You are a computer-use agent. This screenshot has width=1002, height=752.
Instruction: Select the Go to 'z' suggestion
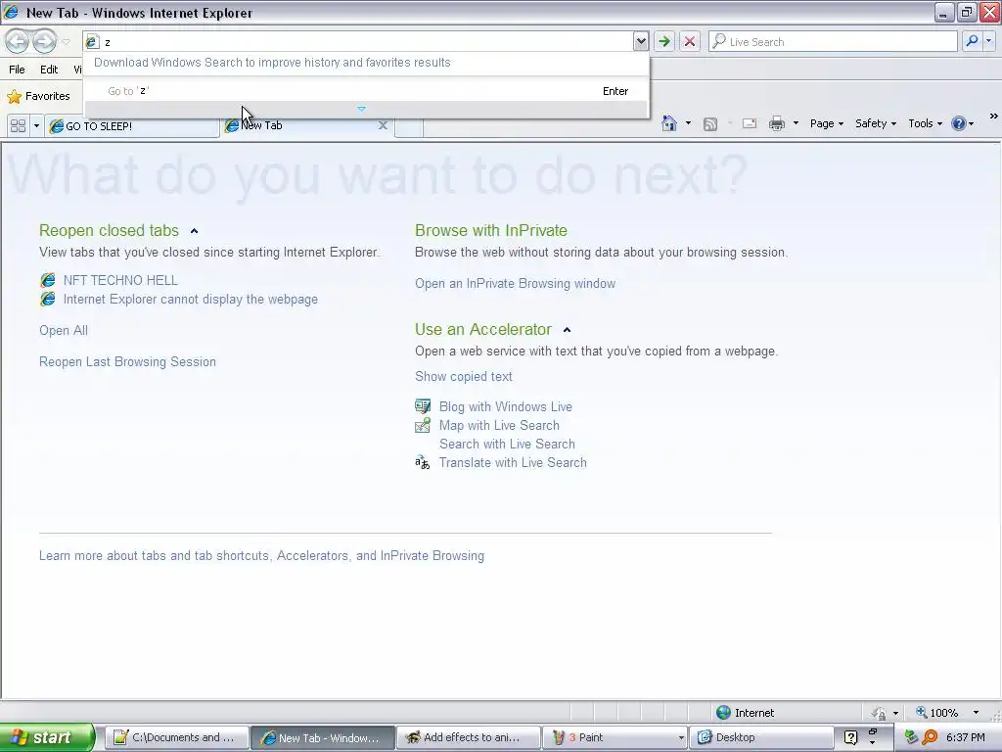(367, 91)
